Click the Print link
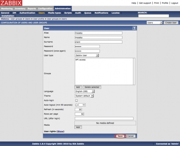Screen dimensions: 180x146 tap(156, 3)
